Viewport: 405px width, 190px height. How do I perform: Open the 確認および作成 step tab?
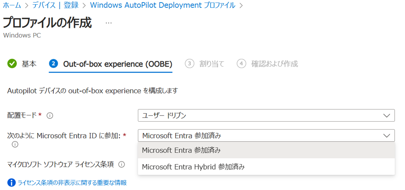267,64
